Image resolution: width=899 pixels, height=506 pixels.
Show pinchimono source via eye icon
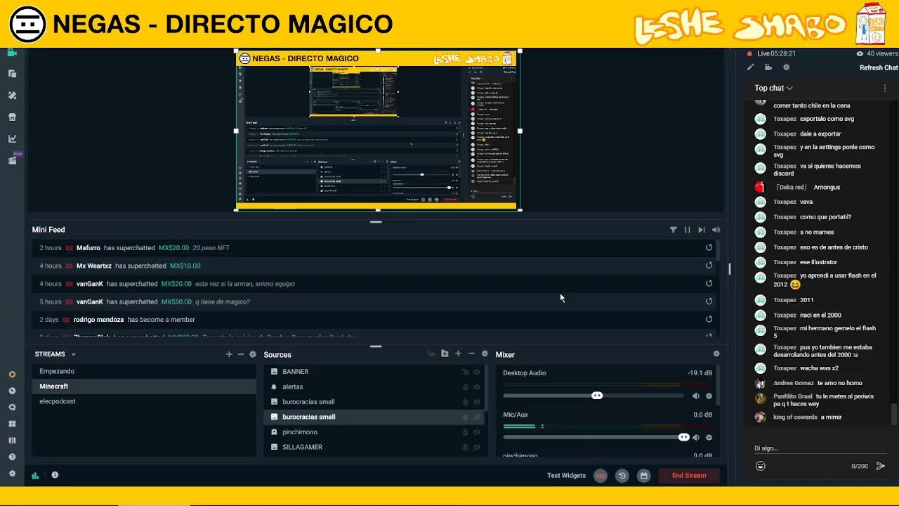click(477, 432)
